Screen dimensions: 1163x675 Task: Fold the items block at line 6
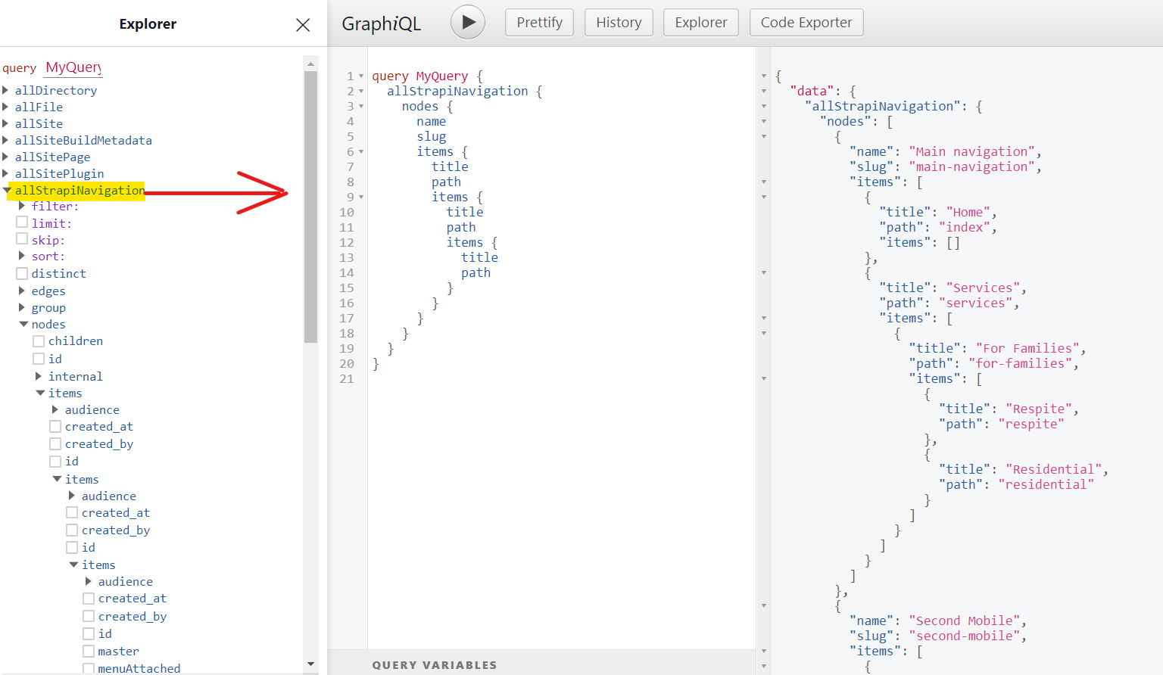point(361,152)
